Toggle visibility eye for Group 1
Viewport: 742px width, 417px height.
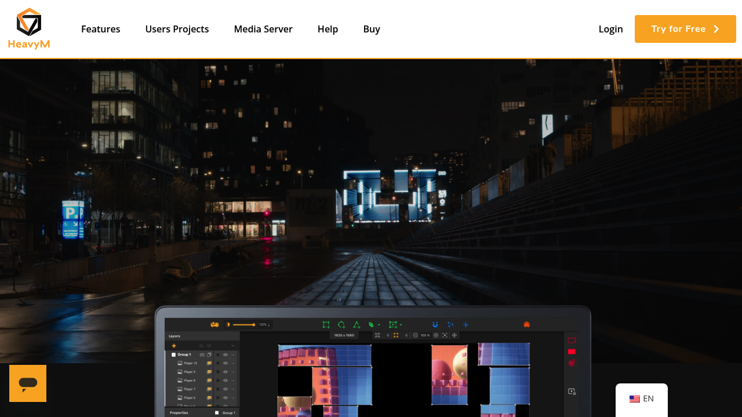[225, 354]
